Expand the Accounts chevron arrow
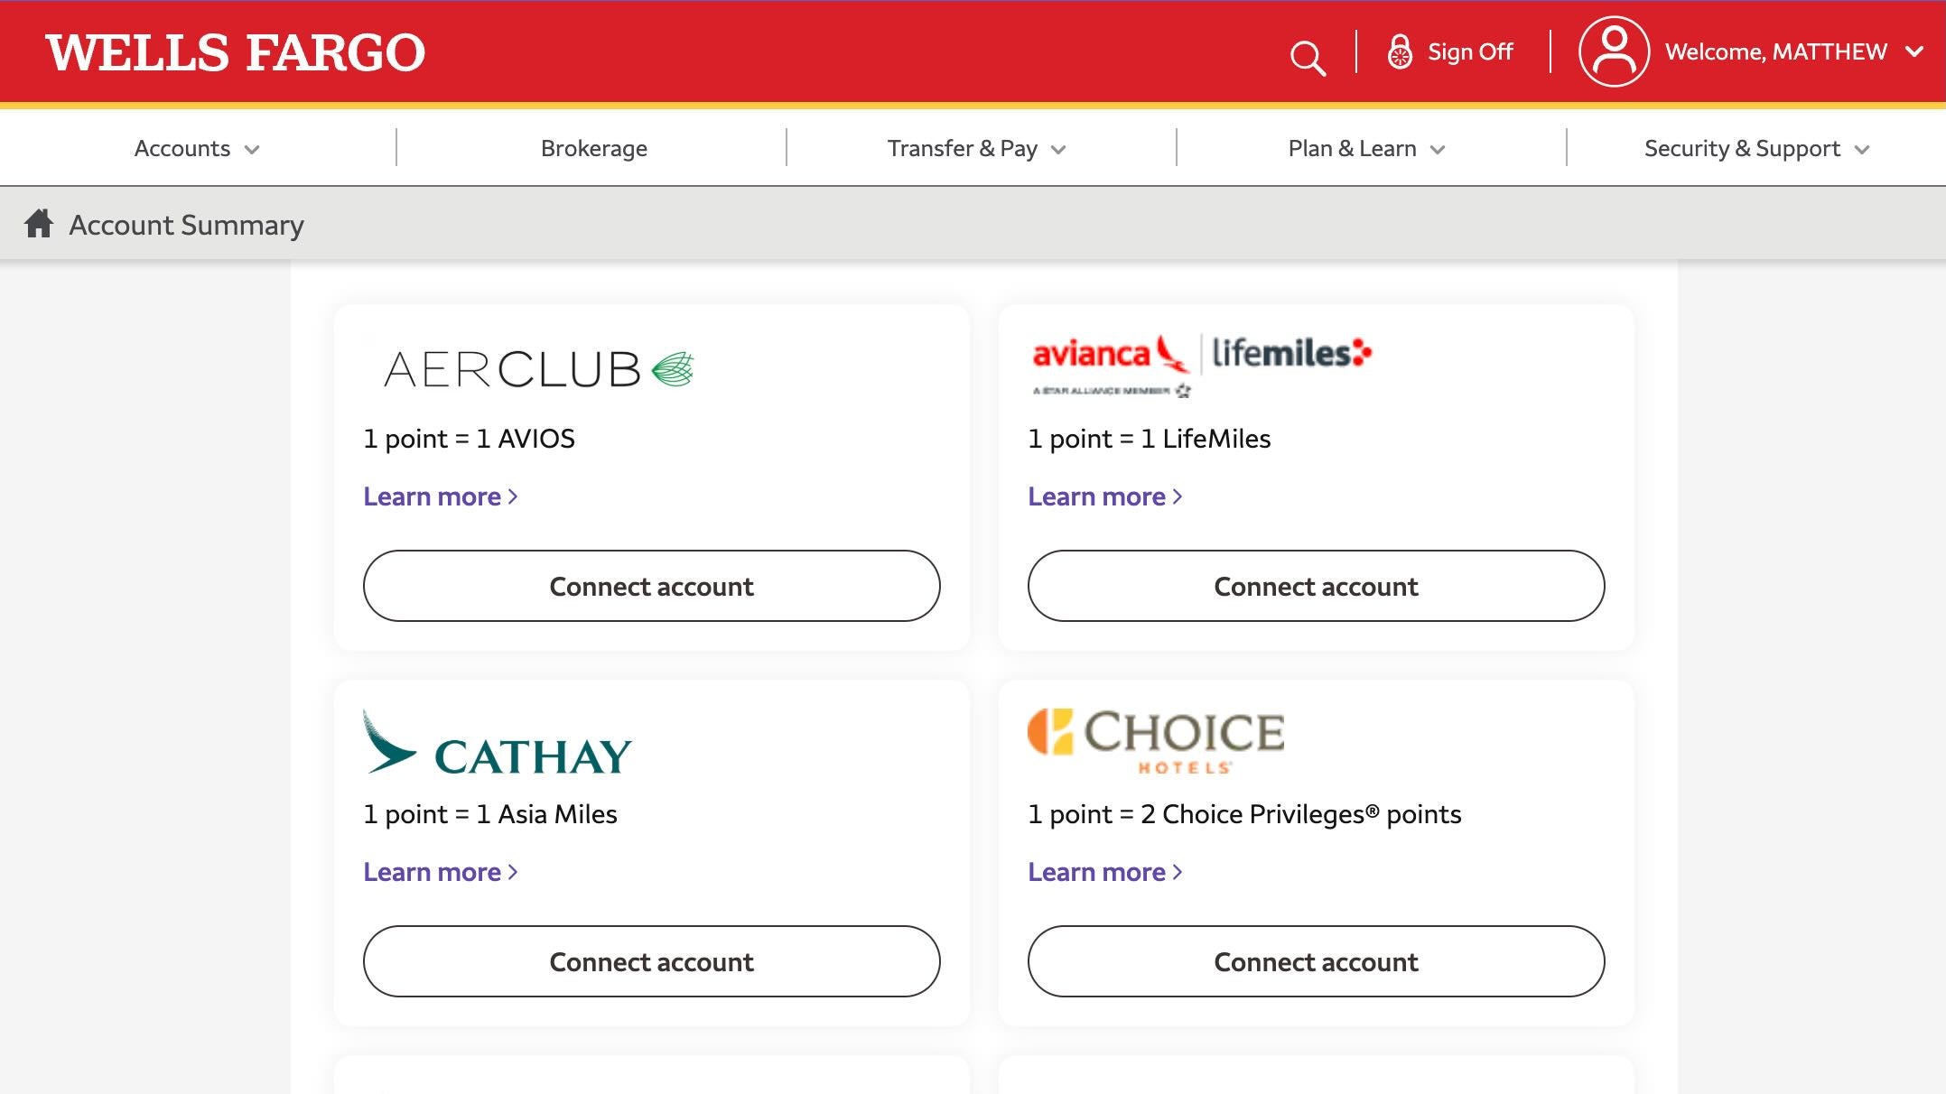The height and width of the screenshot is (1094, 1946). (x=252, y=150)
